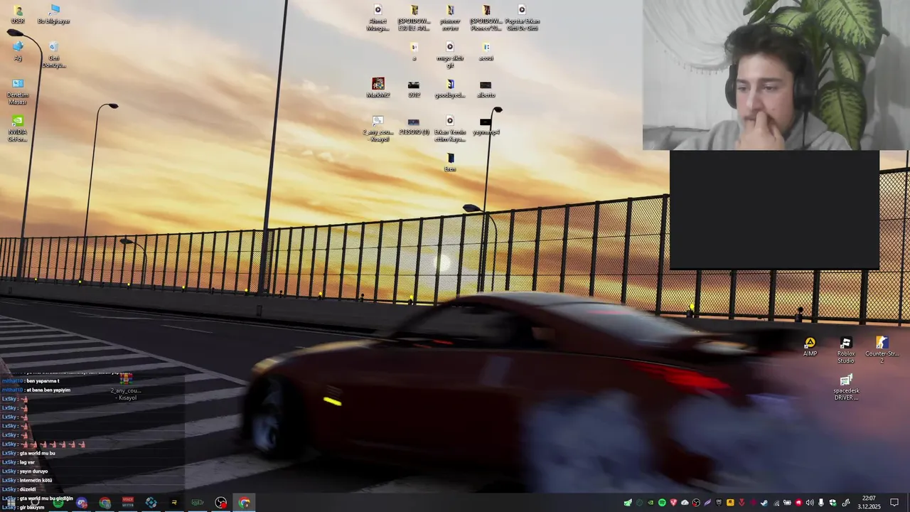
Task: Click the Epic Games tray icon
Action: (719, 503)
